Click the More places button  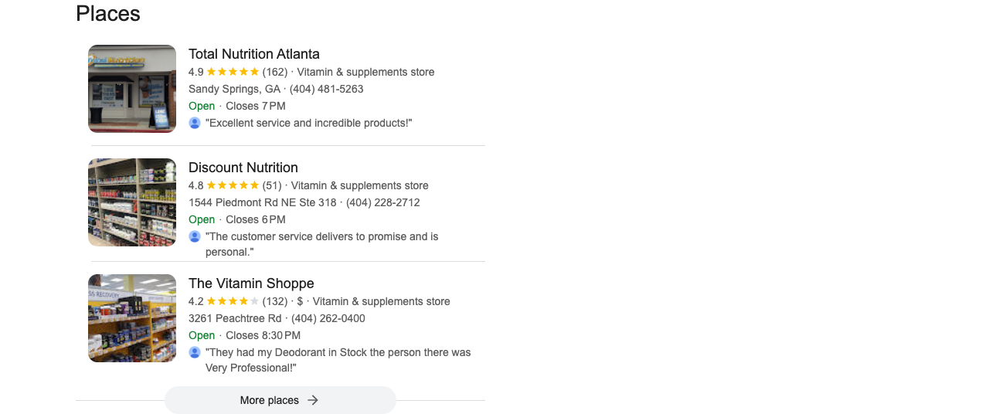[280, 400]
